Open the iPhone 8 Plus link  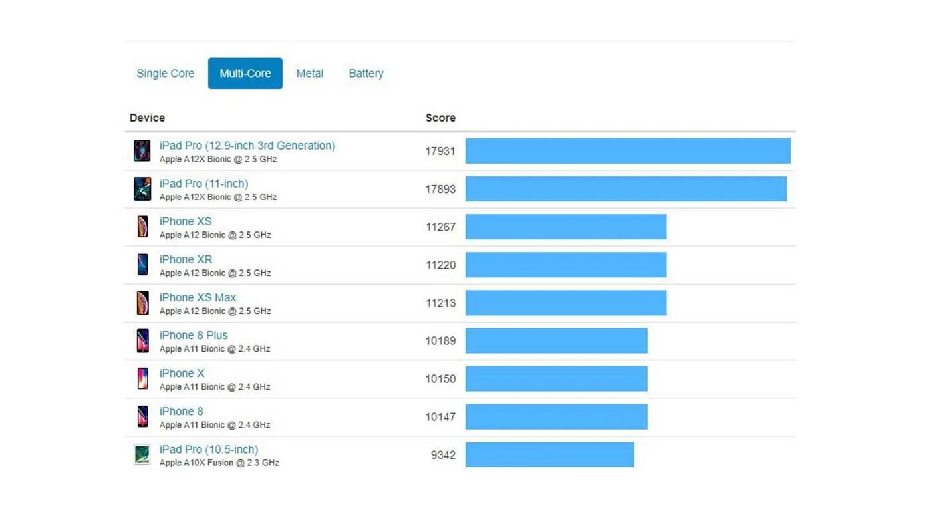pos(194,335)
